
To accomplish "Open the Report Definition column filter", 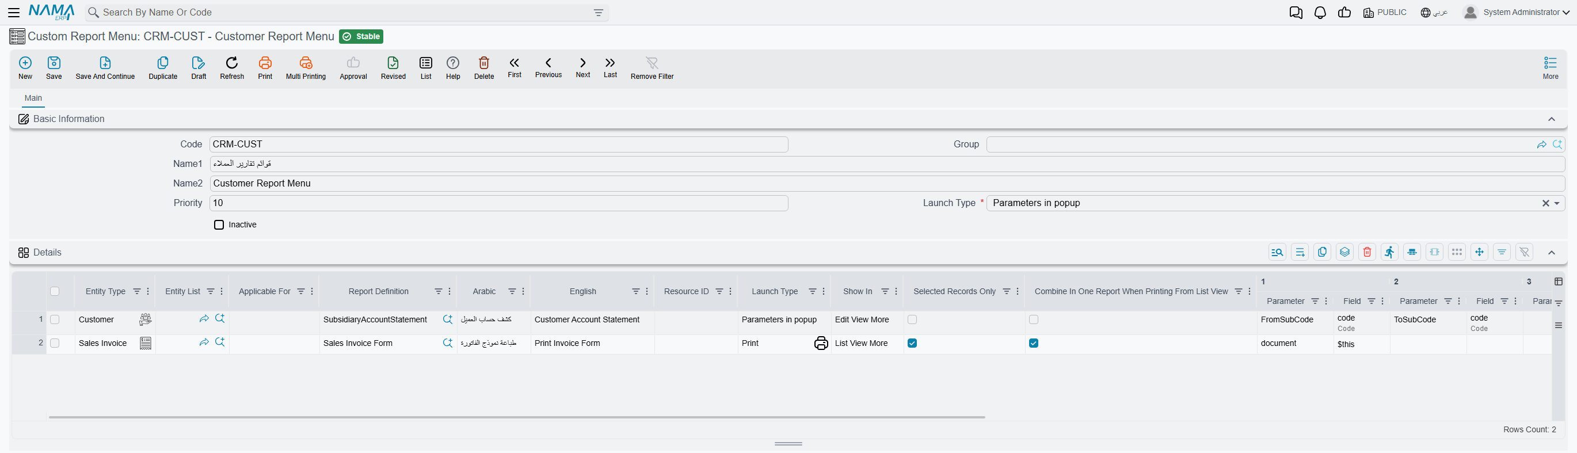I will click(x=439, y=291).
